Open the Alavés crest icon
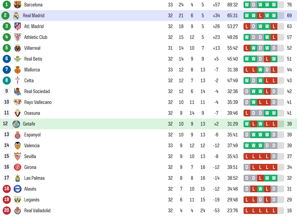Screen dimensions: 297x217 click(x=18, y=189)
